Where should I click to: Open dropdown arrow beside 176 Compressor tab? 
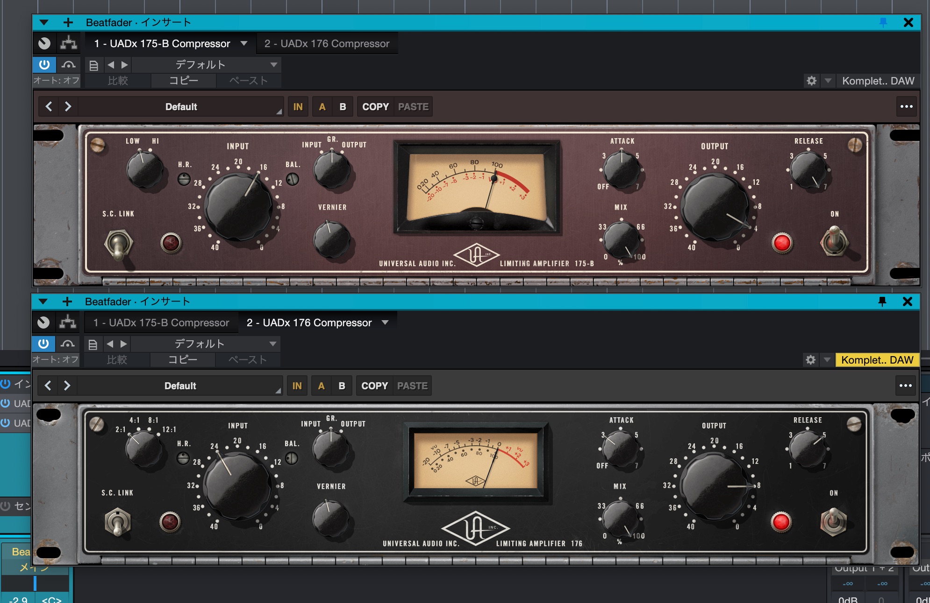click(385, 323)
